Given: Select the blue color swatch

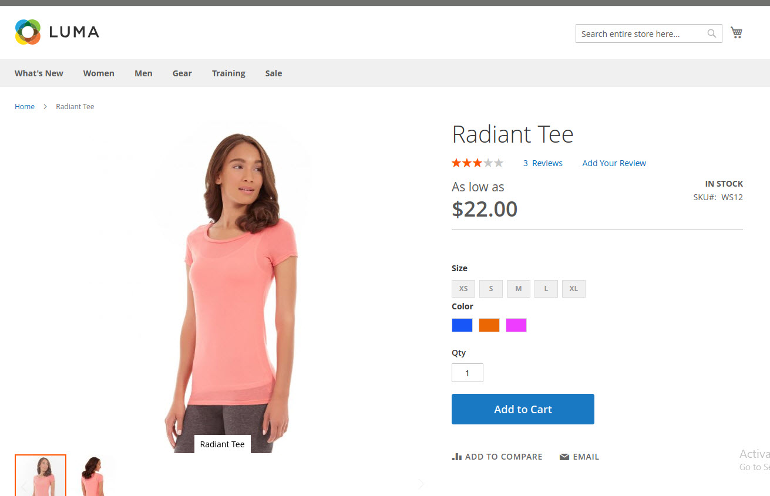Looking at the screenshot, I should point(462,325).
